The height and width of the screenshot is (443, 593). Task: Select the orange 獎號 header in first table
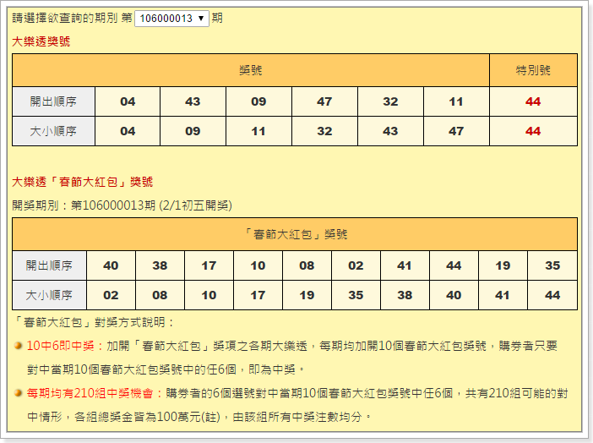point(251,70)
